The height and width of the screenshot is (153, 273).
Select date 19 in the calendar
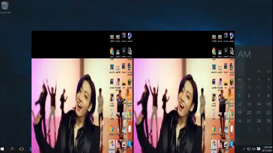(239, 112)
